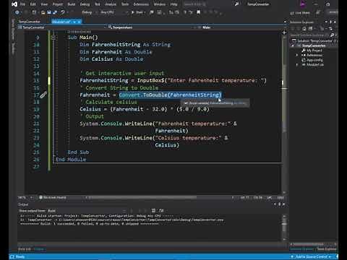The height and width of the screenshot is (260, 347).
Task: Open the Build menu
Action: (72, 4)
